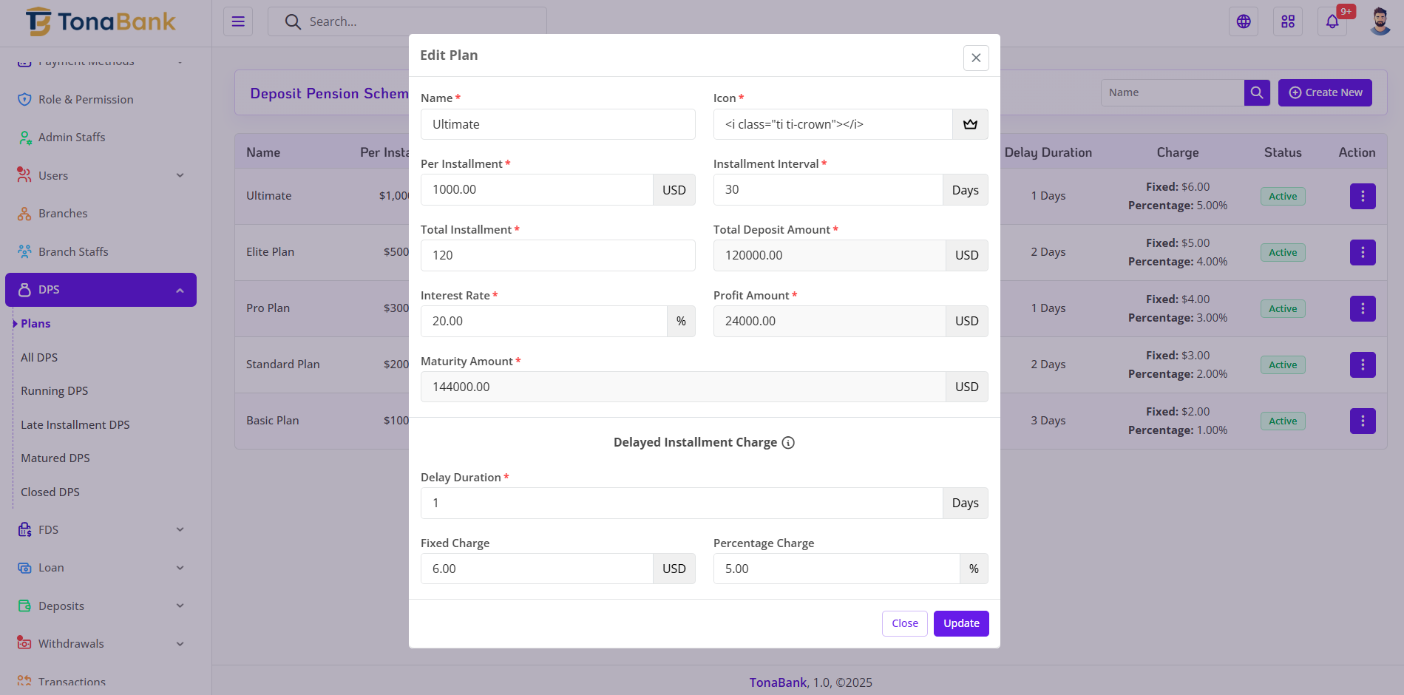Image resolution: width=1404 pixels, height=695 pixels.
Task: Click the Update button
Action: [x=961, y=623]
